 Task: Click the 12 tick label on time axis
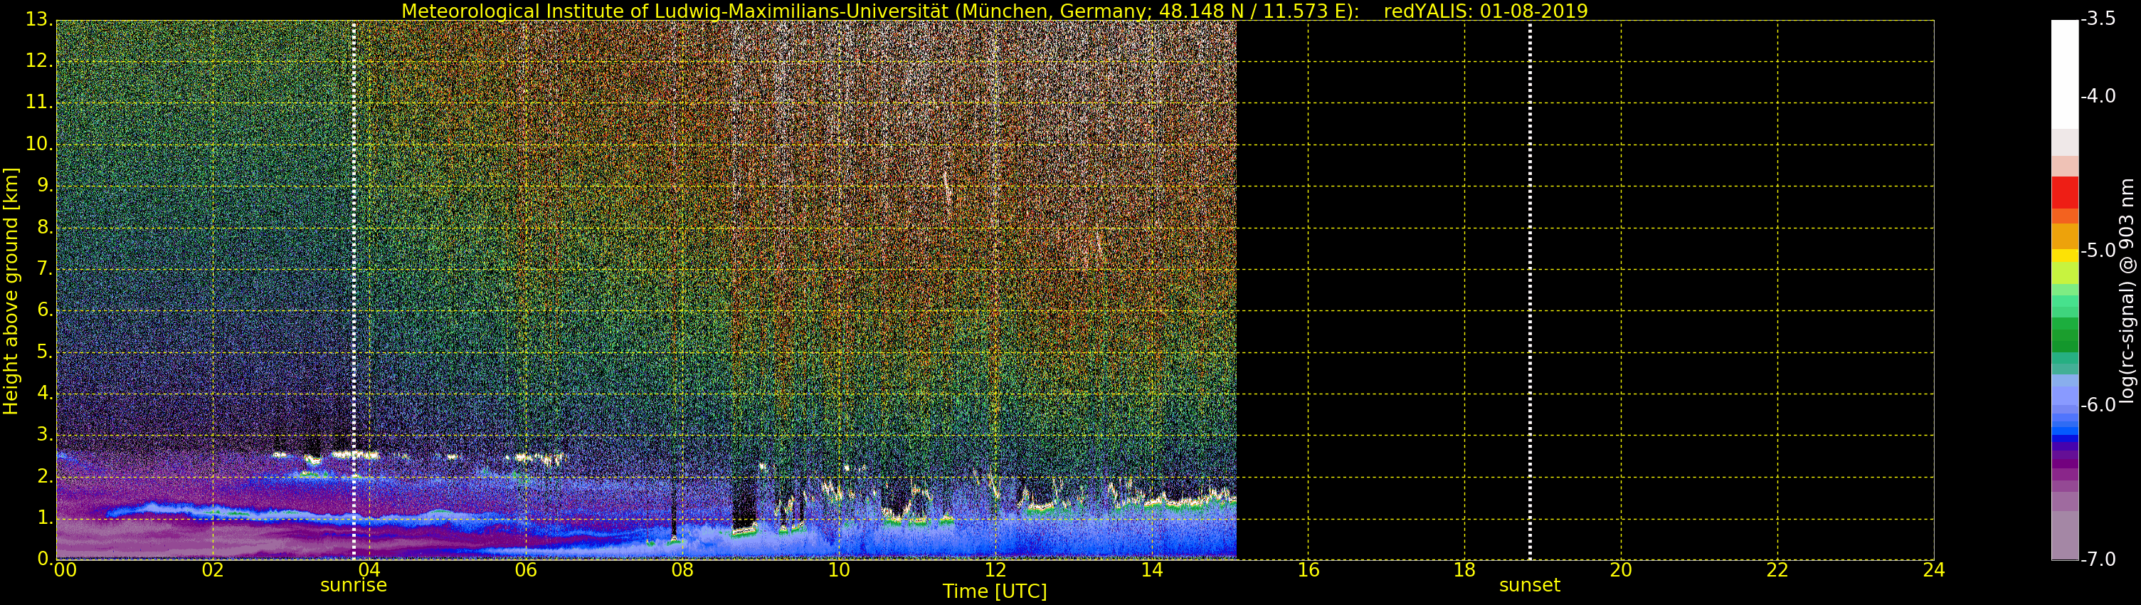tap(995, 570)
